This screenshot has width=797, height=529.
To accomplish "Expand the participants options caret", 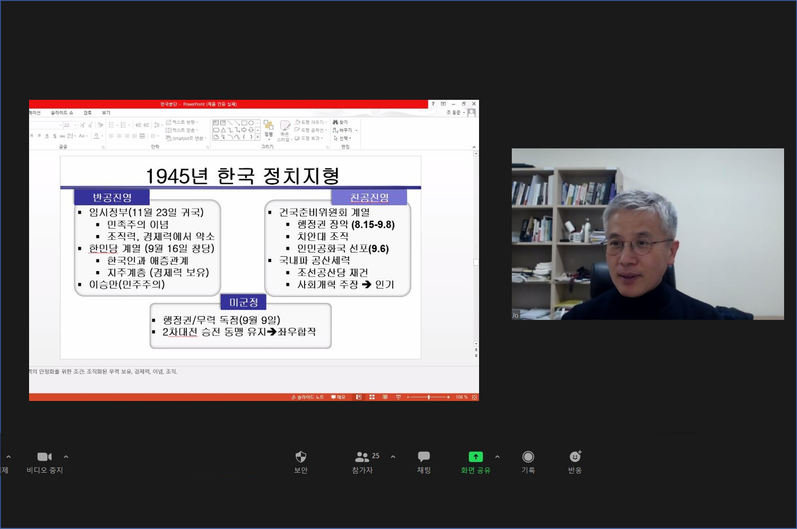I will coord(393,457).
